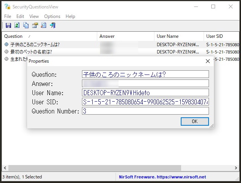Click the Refresh toolbar icon
Viewport: 241px width, 183px height.
pyautogui.click(x=17, y=25)
